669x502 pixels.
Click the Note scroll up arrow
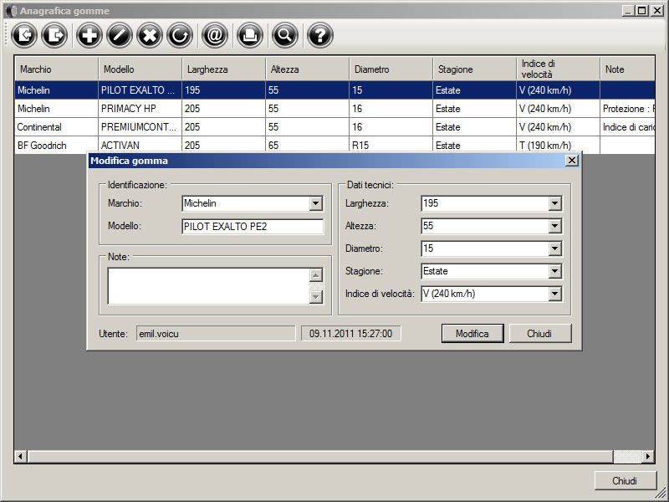316,276
